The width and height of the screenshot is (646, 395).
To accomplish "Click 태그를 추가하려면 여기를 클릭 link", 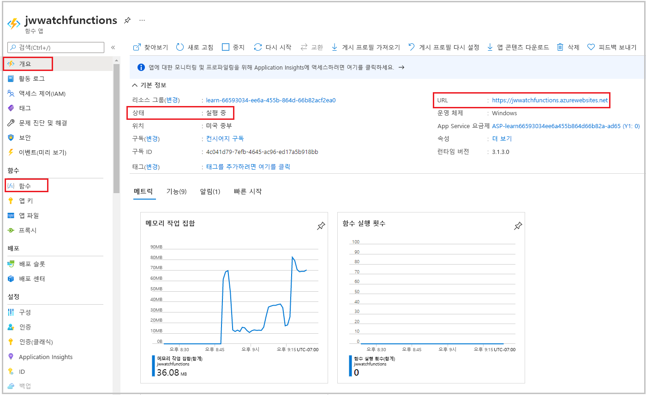I will coord(248,166).
